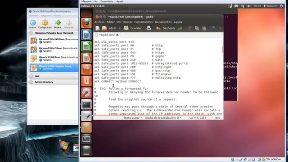
Task: Select Ubuntu 12.04 Base virtual machine
Action: tap(54, 58)
